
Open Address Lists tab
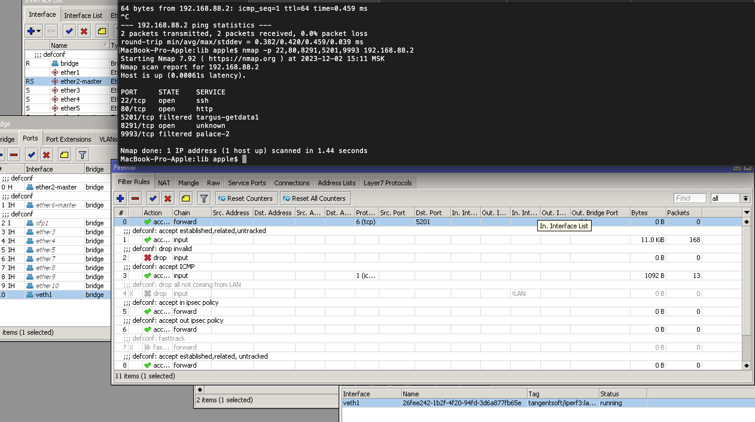pos(337,183)
